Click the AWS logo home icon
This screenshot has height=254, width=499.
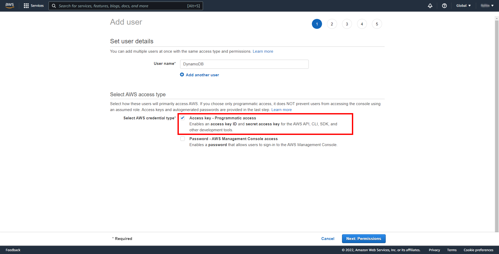10,5
